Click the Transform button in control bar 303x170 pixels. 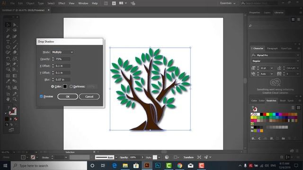click(188, 157)
